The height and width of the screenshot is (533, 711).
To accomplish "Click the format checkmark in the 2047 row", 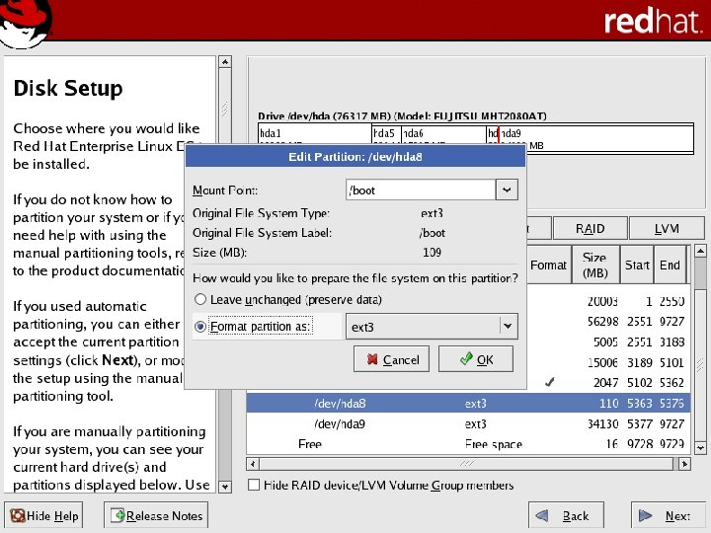I will 549,383.
